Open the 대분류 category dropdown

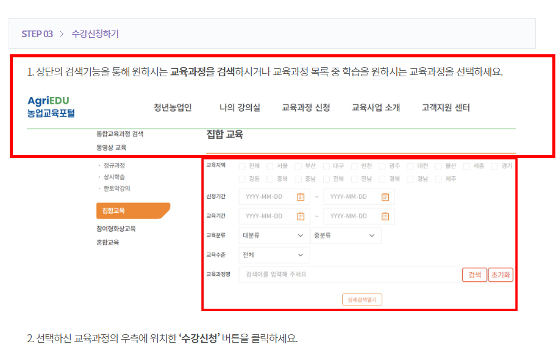(x=274, y=235)
